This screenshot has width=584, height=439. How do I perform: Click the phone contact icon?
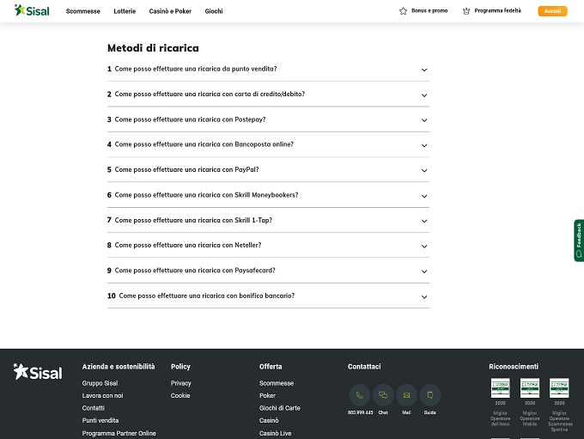(359, 395)
